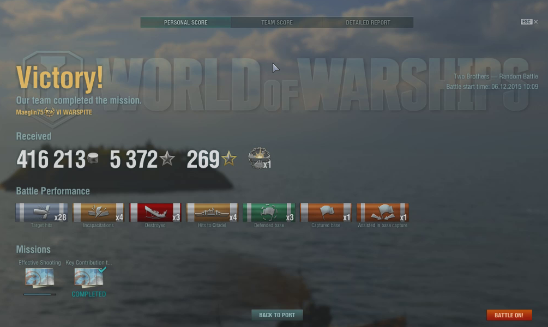
Task: Click the Effective Shooting progress bar
Action: 40,294
